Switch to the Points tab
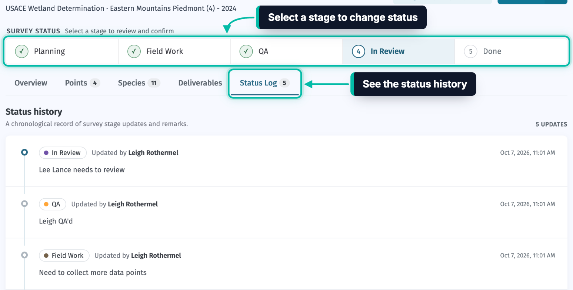 83,83
